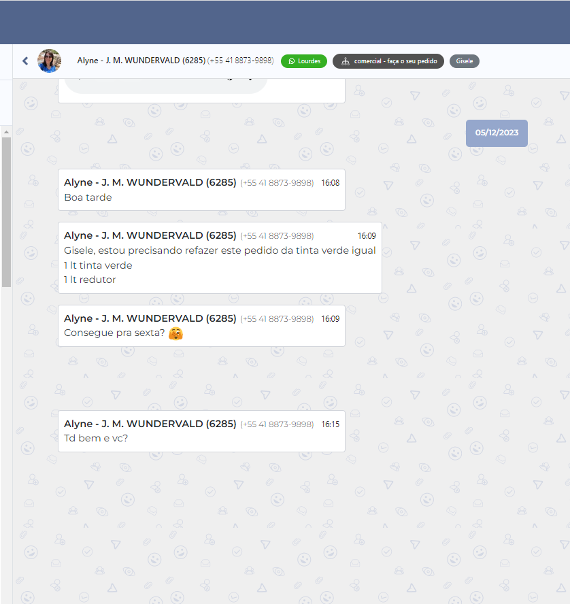Image resolution: width=570 pixels, height=604 pixels.
Task: Click the '1 lt tinta verde' line
Action: (98, 265)
